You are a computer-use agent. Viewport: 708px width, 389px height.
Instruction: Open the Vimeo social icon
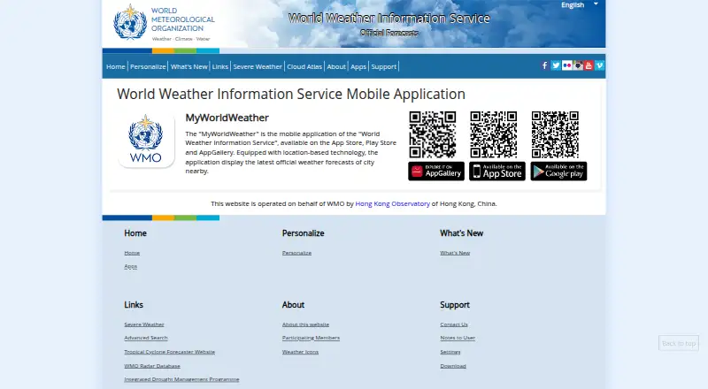[x=600, y=65]
